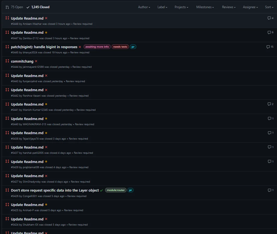
Task: Open Update Readme.md PR #5448 title
Action: tap(27, 19)
